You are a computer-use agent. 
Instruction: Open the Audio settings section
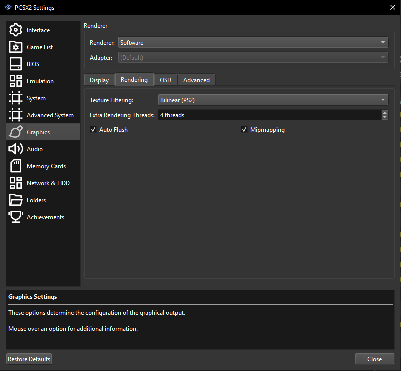point(34,149)
